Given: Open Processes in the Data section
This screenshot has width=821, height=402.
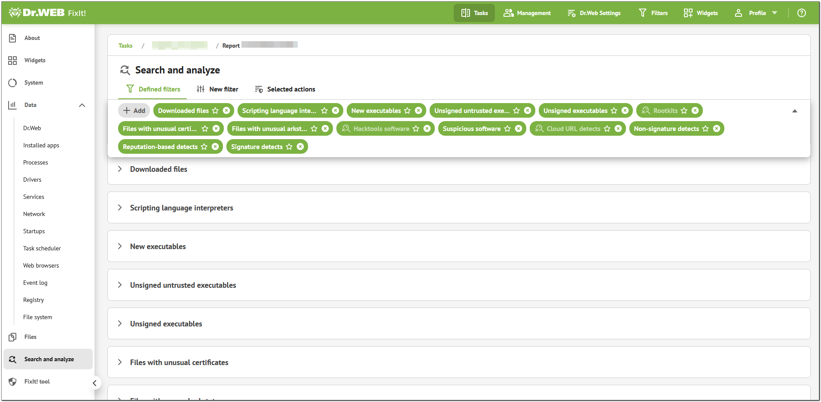Looking at the screenshot, I should [x=36, y=162].
